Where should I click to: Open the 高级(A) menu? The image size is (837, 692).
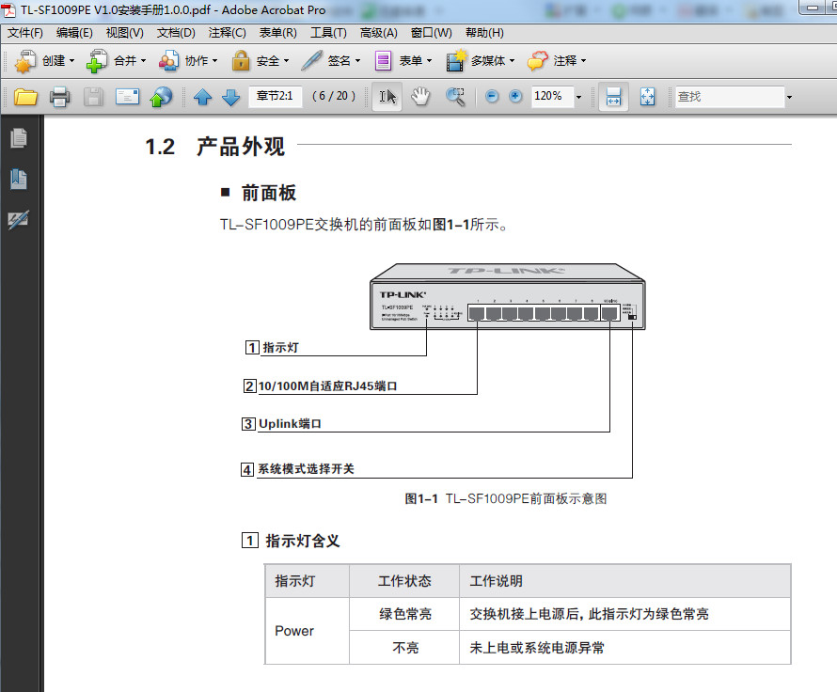coord(378,33)
